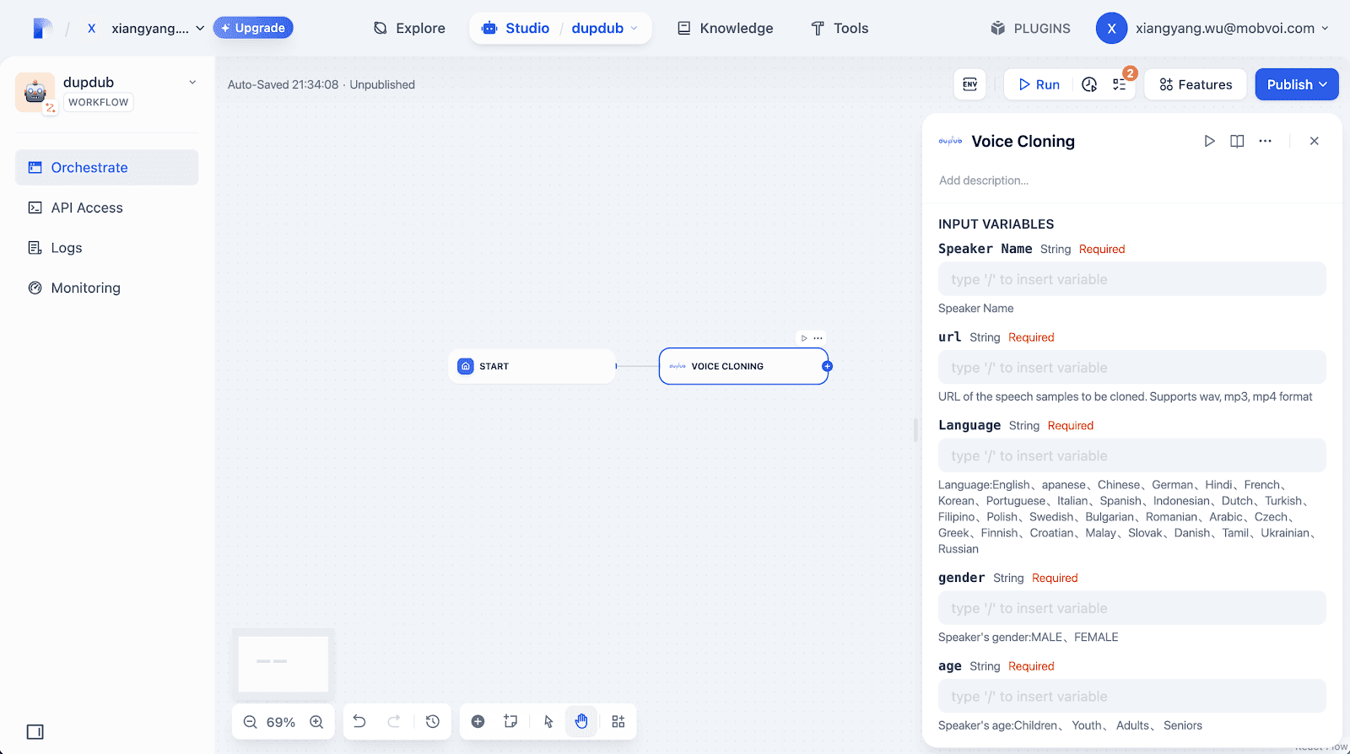The image size is (1350, 754).
Task: Open the checklist icon with badge
Action: [1120, 84]
